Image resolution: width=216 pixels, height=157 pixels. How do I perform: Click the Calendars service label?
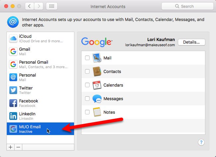coord(113,85)
